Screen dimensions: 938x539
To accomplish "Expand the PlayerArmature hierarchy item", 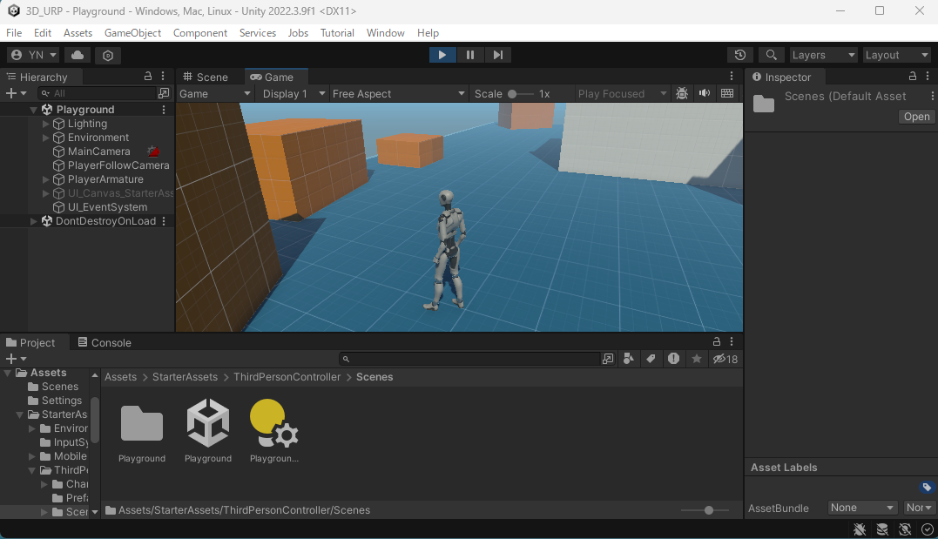I will [46, 179].
